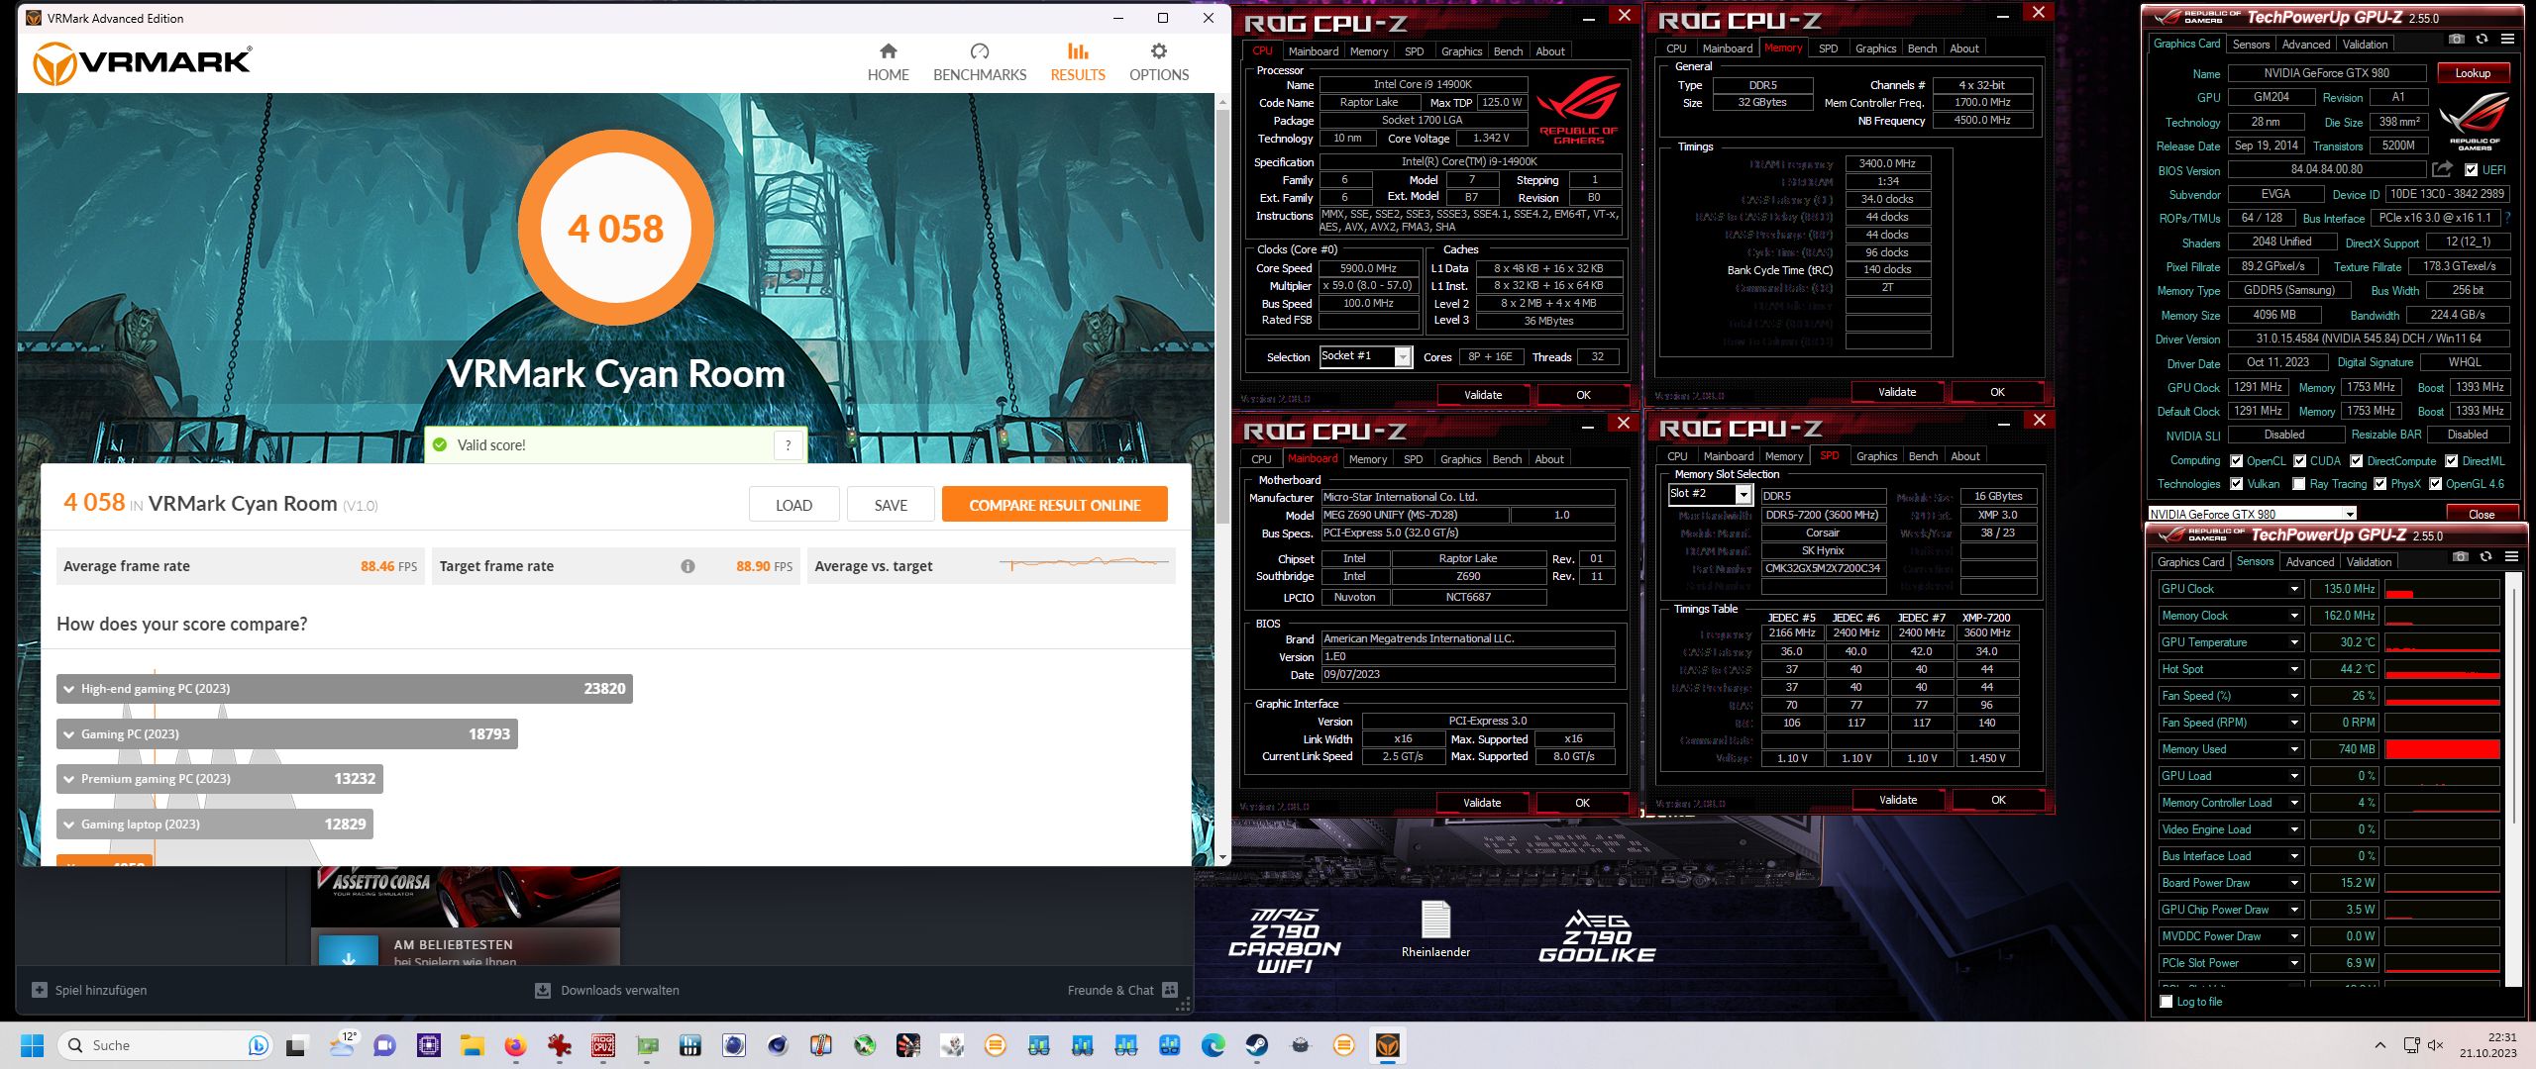
Task: Click Validate in CPU-Z Mainboard window
Action: tap(1482, 803)
